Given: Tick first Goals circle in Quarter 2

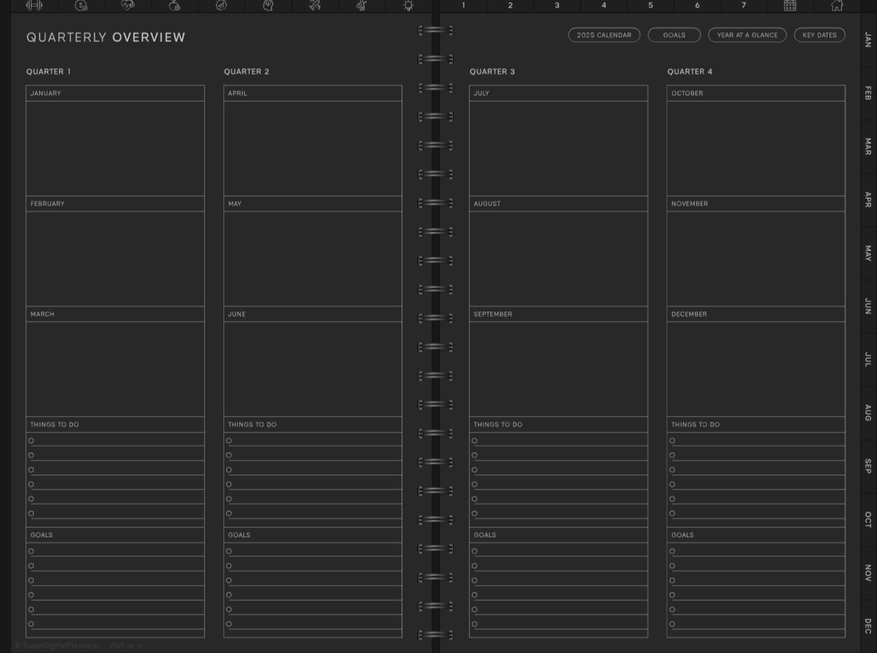Looking at the screenshot, I should coord(229,551).
